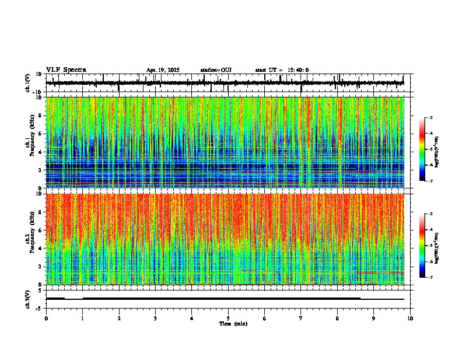Click the '-3' label atop ch.1 color bar
This screenshot has height=357, width=462.
[x=430, y=117]
